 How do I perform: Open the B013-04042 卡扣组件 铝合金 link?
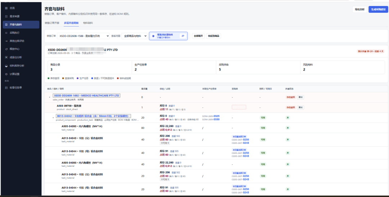pyautogui.click(x=94, y=116)
